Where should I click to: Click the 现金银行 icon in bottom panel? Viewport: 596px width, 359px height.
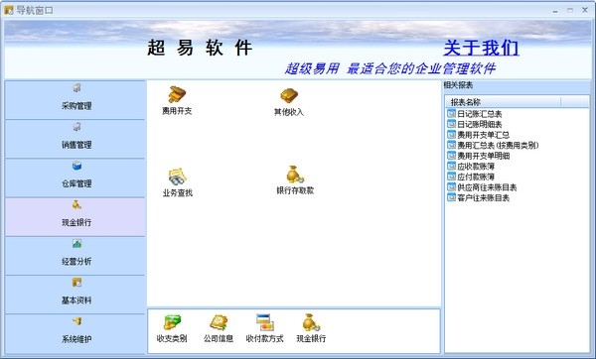click(311, 328)
